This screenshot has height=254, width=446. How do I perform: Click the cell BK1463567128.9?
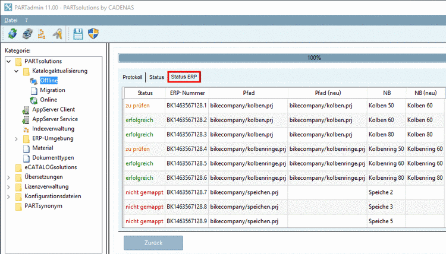(187, 221)
